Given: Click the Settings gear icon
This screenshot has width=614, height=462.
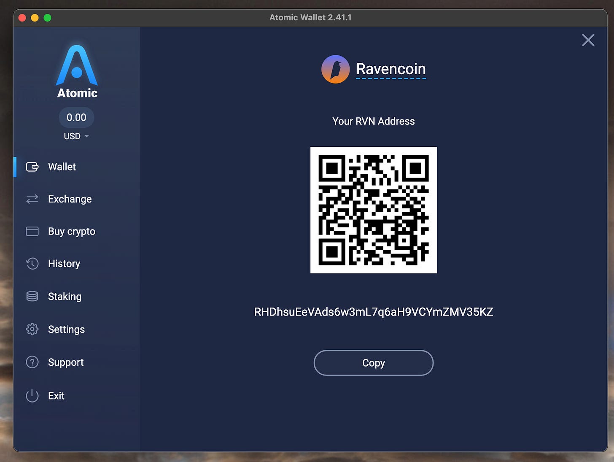Looking at the screenshot, I should [32, 329].
